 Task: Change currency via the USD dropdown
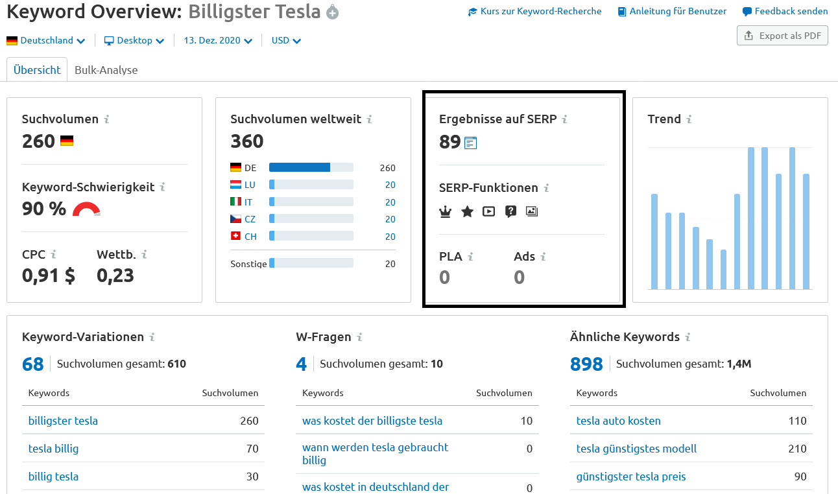(285, 40)
